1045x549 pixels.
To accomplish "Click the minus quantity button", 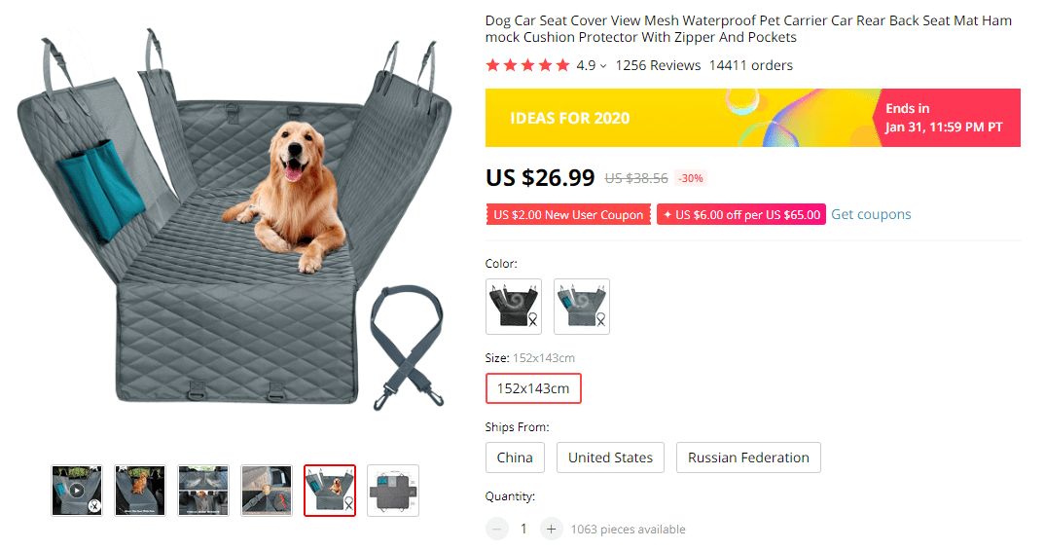I will click(x=497, y=529).
